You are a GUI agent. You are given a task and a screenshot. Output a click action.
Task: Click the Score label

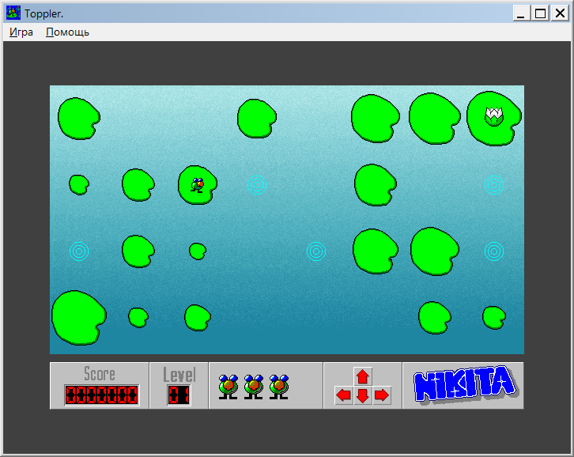pyautogui.click(x=99, y=374)
